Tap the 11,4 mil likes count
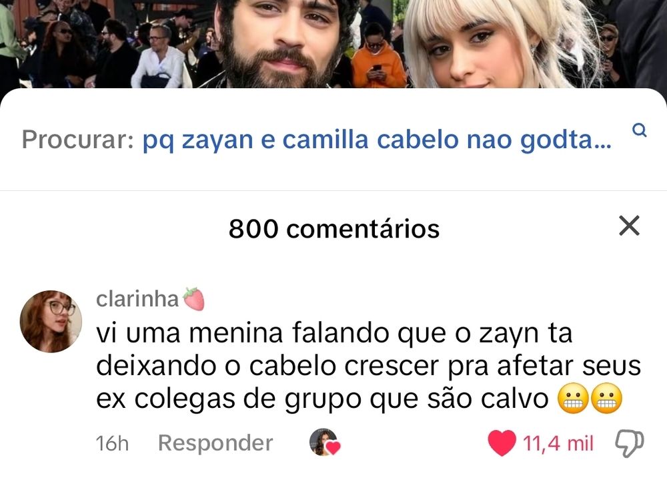The width and height of the screenshot is (667, 480). 558,443
